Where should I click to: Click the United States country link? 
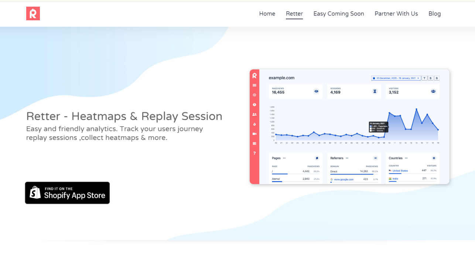coord(400,171)
